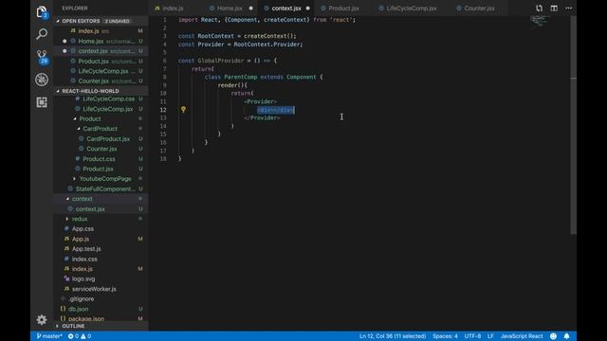607x341 pixels.
Task: Switch to the Product.jsx tab
Action: [x=343, y=9]
